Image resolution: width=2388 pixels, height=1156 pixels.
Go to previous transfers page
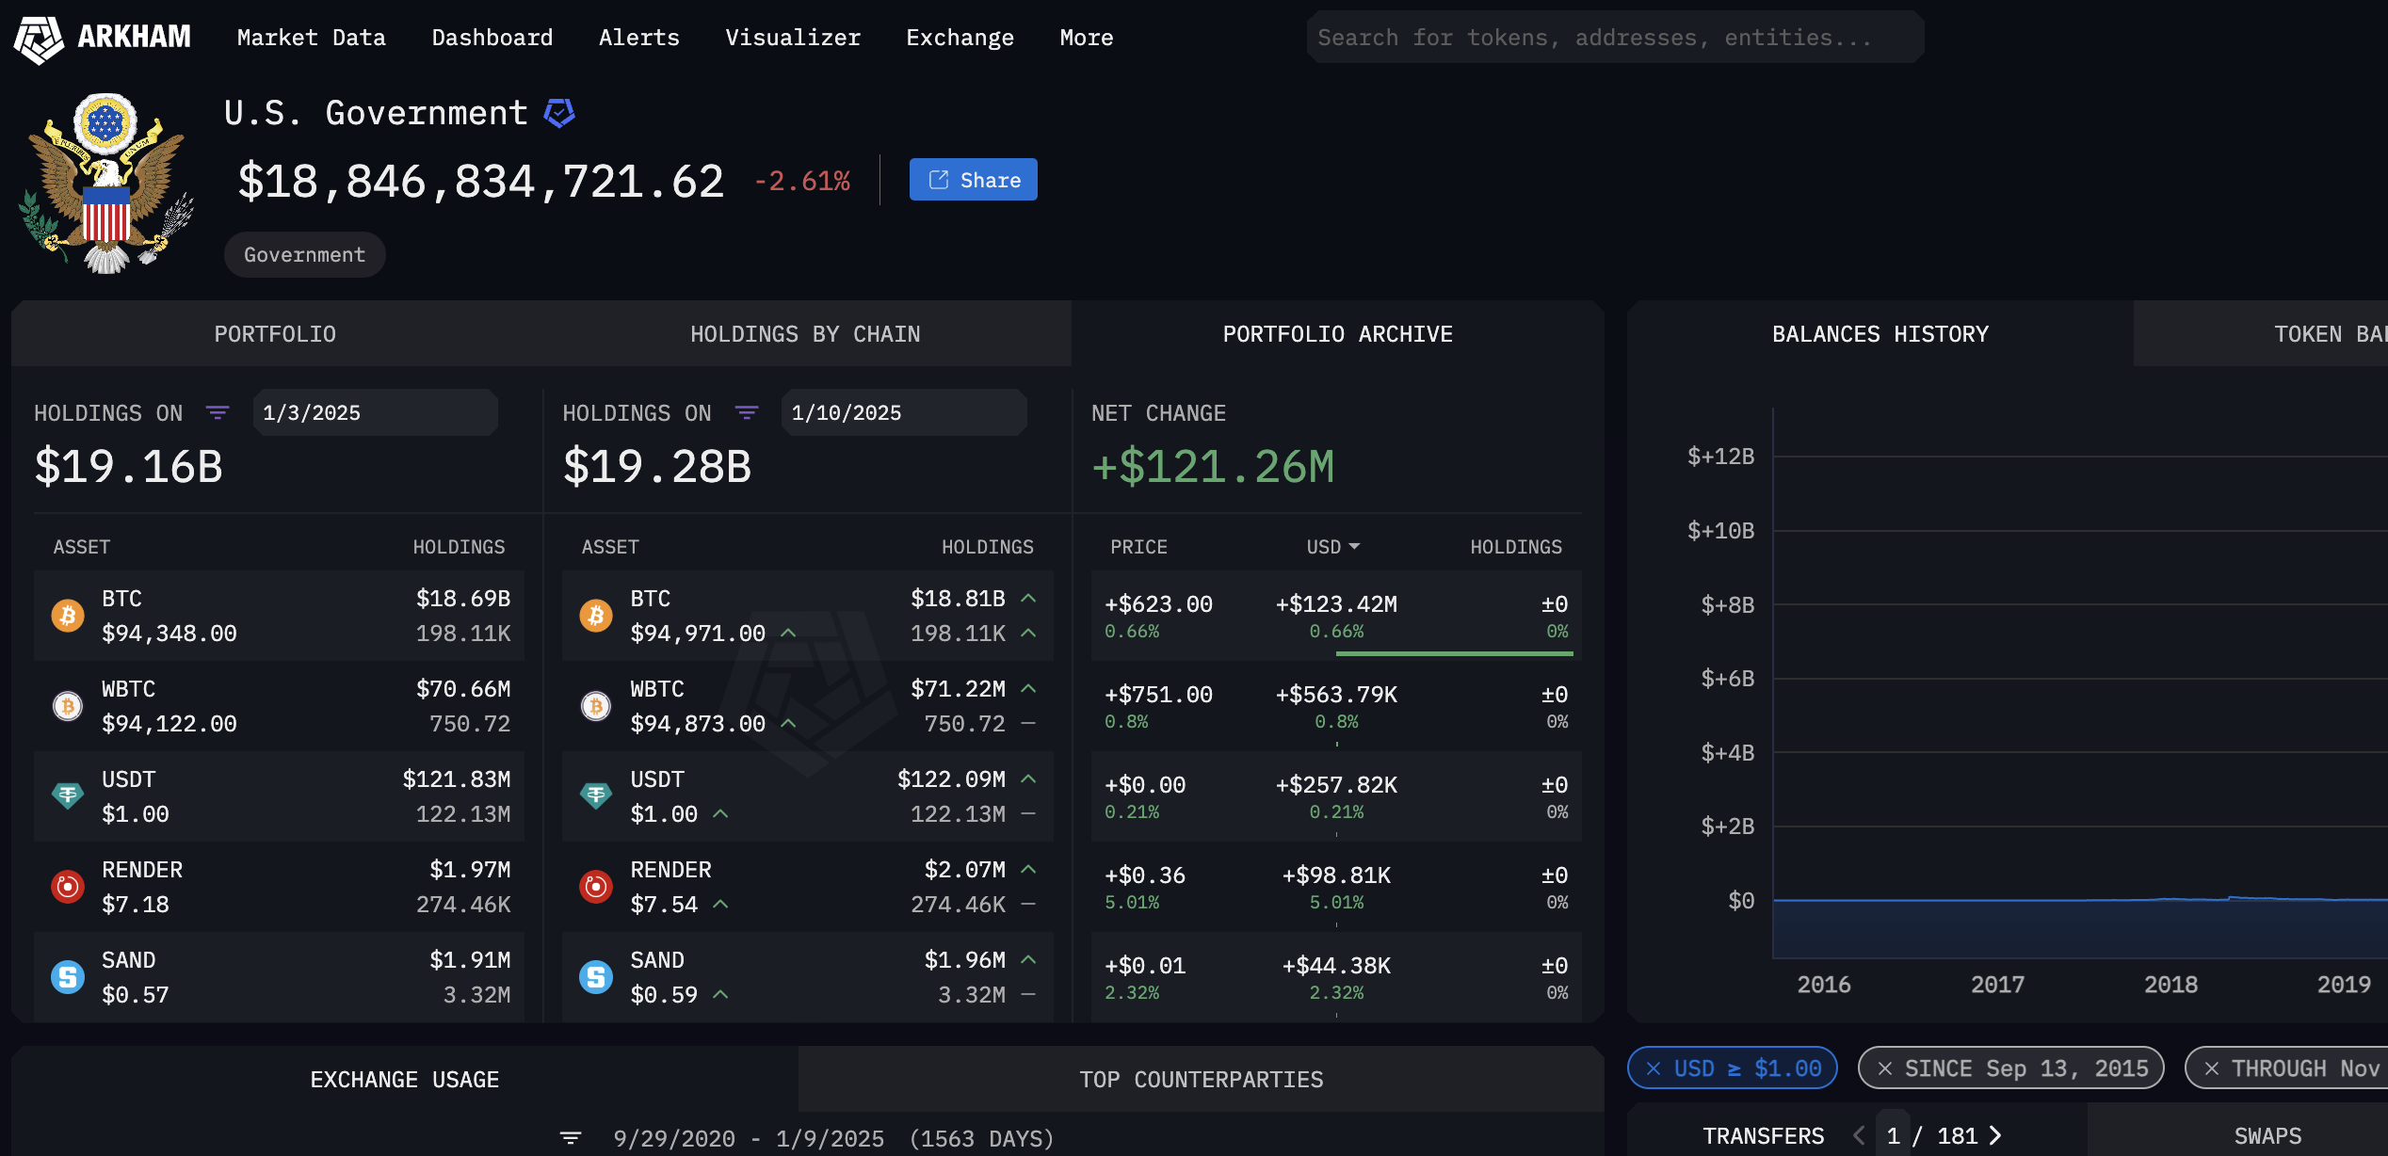point(1859,1135)
